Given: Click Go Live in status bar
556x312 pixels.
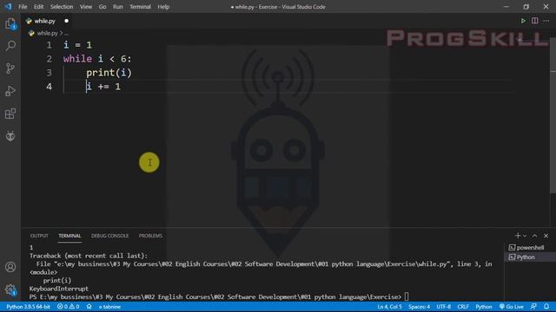Looking at the screenshot, I should point(512,307).
